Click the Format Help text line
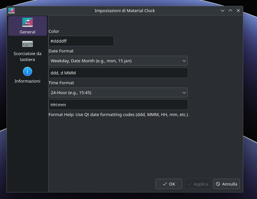 pos(118,115)
